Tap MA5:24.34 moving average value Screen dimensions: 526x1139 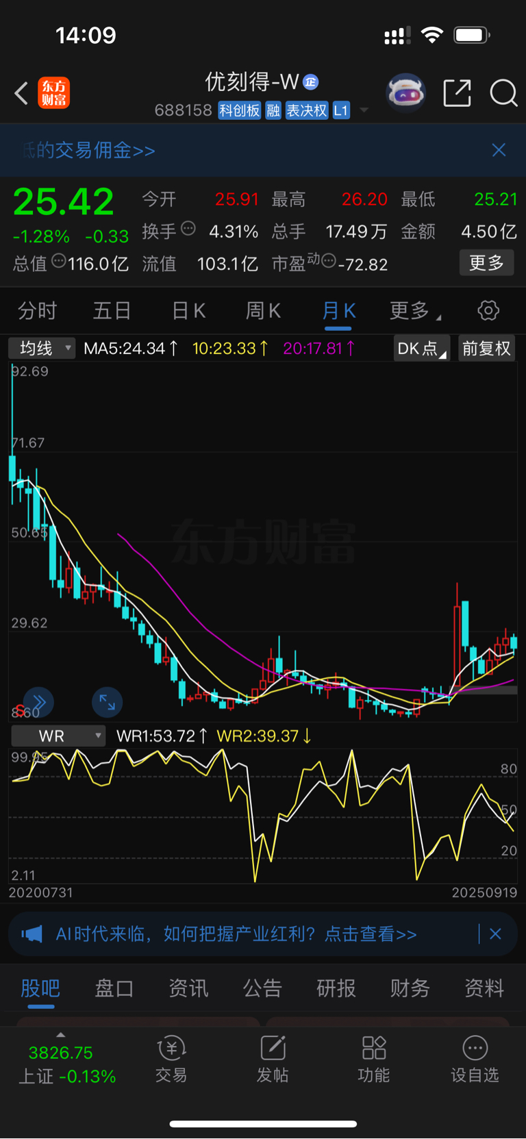(131, 349)
